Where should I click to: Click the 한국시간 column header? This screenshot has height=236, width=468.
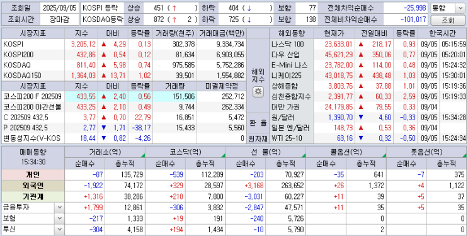point(443,33)
